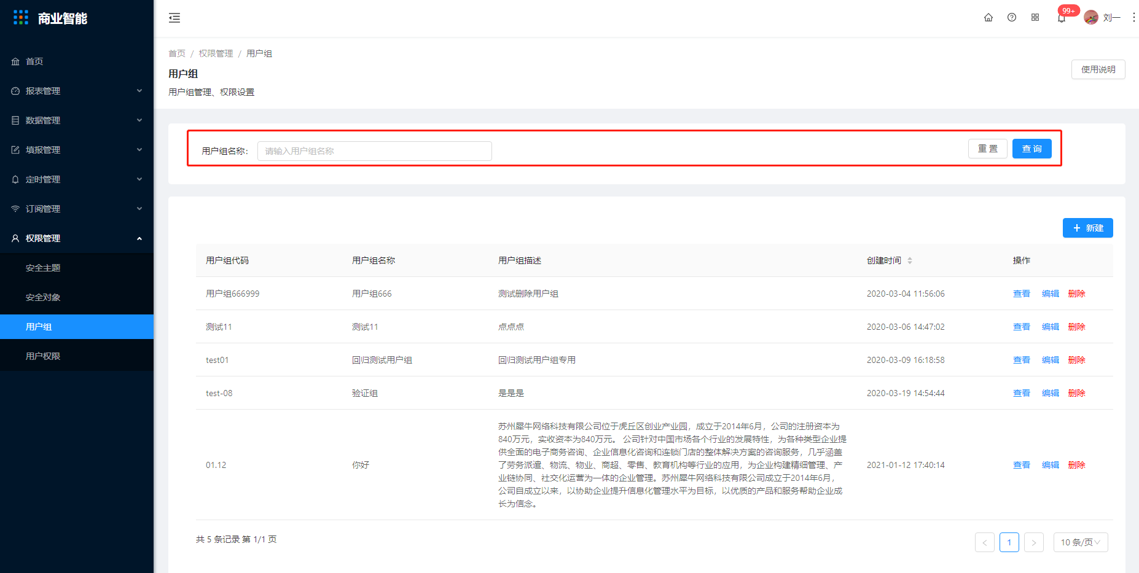Screen dimensions: 1139x573
Task: Click the 首页 bank icon in sidebar
Action: 15,61
